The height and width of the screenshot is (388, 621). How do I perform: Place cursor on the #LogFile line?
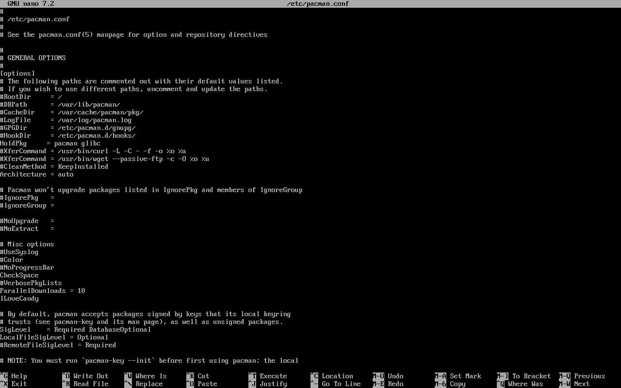pyautogui.click(x=66, y=120)
